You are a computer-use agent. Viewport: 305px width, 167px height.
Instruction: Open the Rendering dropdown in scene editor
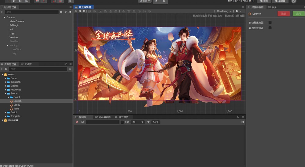224,11
